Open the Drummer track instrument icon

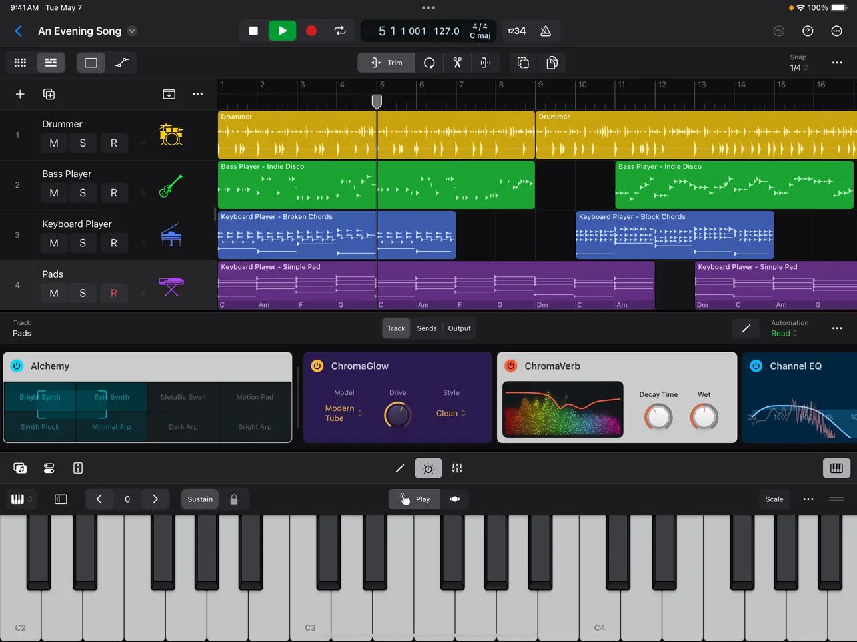tap(171, 135)
